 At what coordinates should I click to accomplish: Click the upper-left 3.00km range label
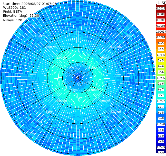(51, 47)
